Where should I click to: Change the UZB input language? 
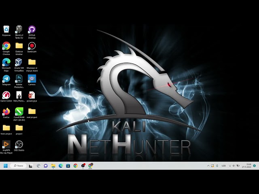coord(223,166)
